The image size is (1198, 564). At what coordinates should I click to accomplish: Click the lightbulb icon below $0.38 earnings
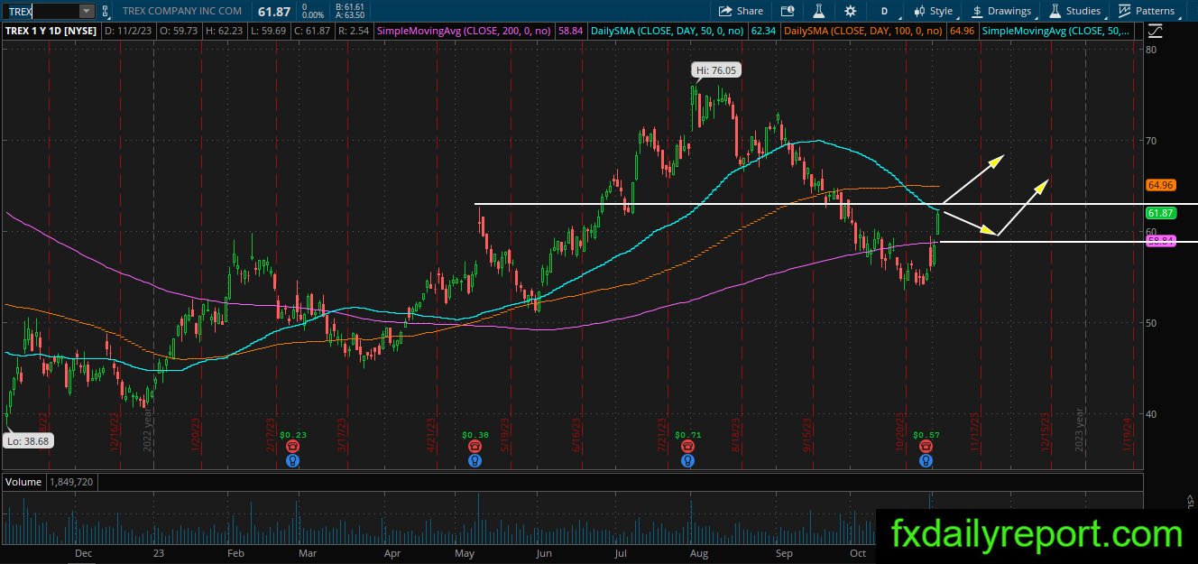pyautogui.click(x=475, y=460)
